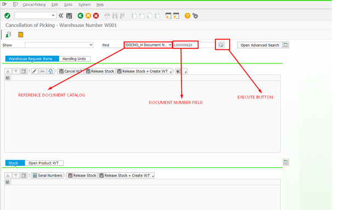The height and width of the screenshot is (210, 340).
Task: Click down arrow in the upper items toolbar
Action: [16, 71]
